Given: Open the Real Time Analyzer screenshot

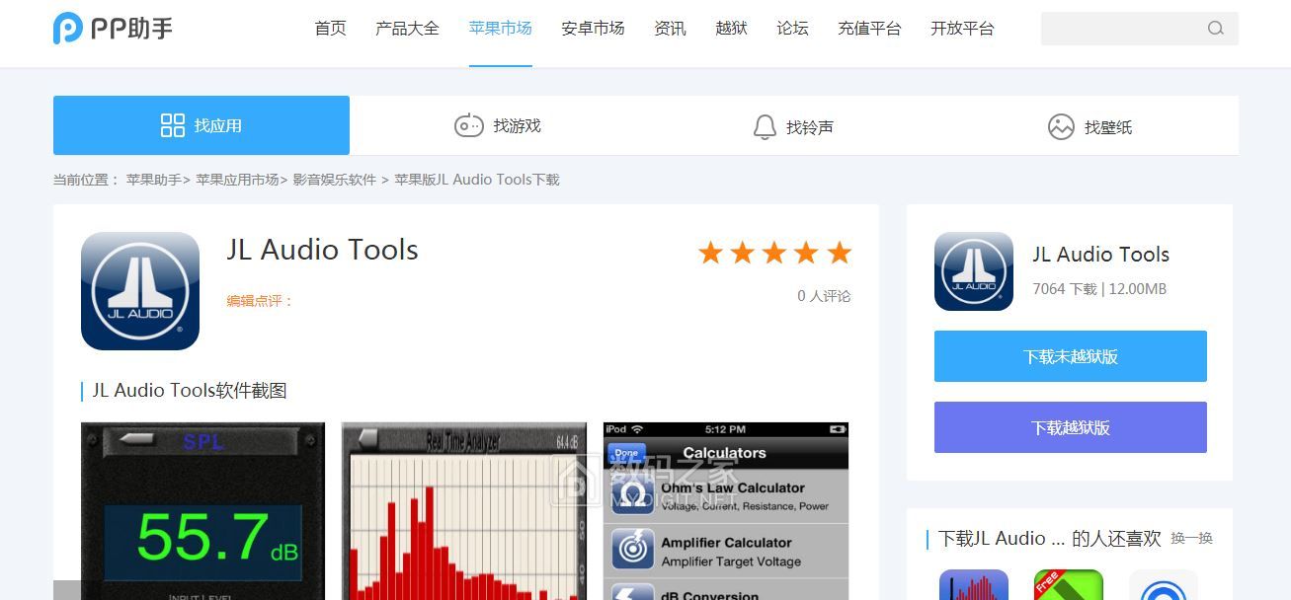Looking at the screenshot, I should point(464,511).
